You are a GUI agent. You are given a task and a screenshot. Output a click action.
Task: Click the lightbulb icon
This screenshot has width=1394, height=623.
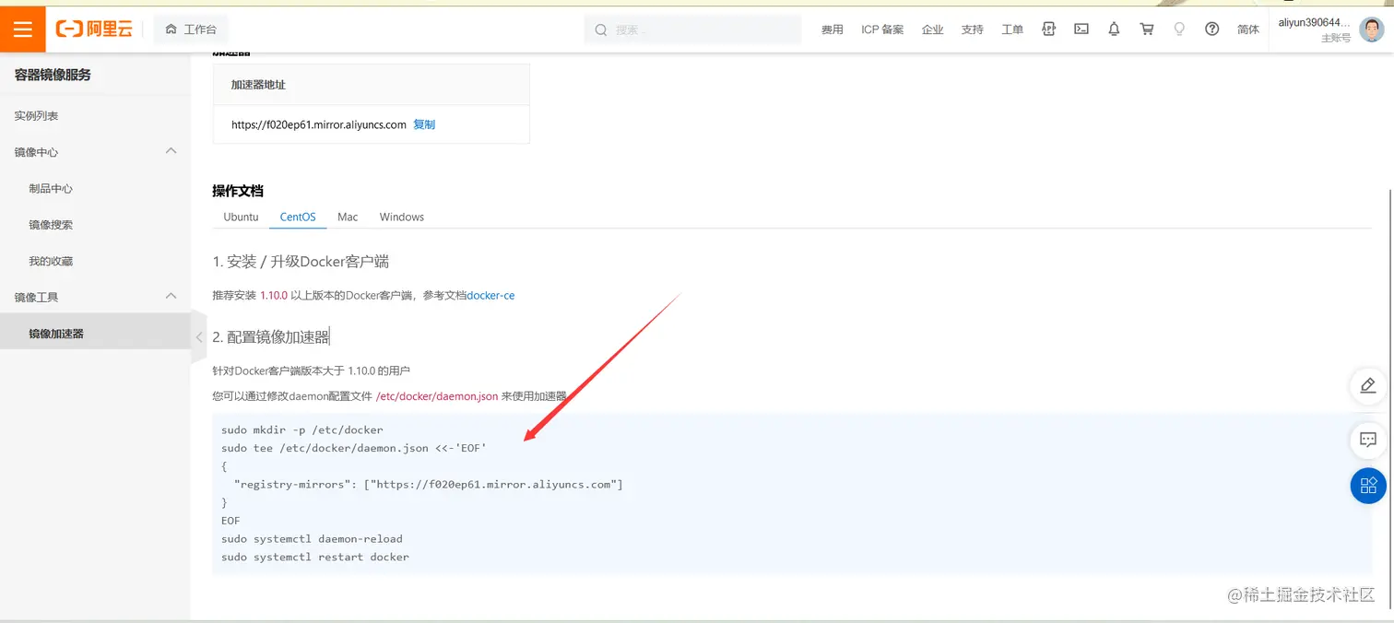coord(1179,29)
